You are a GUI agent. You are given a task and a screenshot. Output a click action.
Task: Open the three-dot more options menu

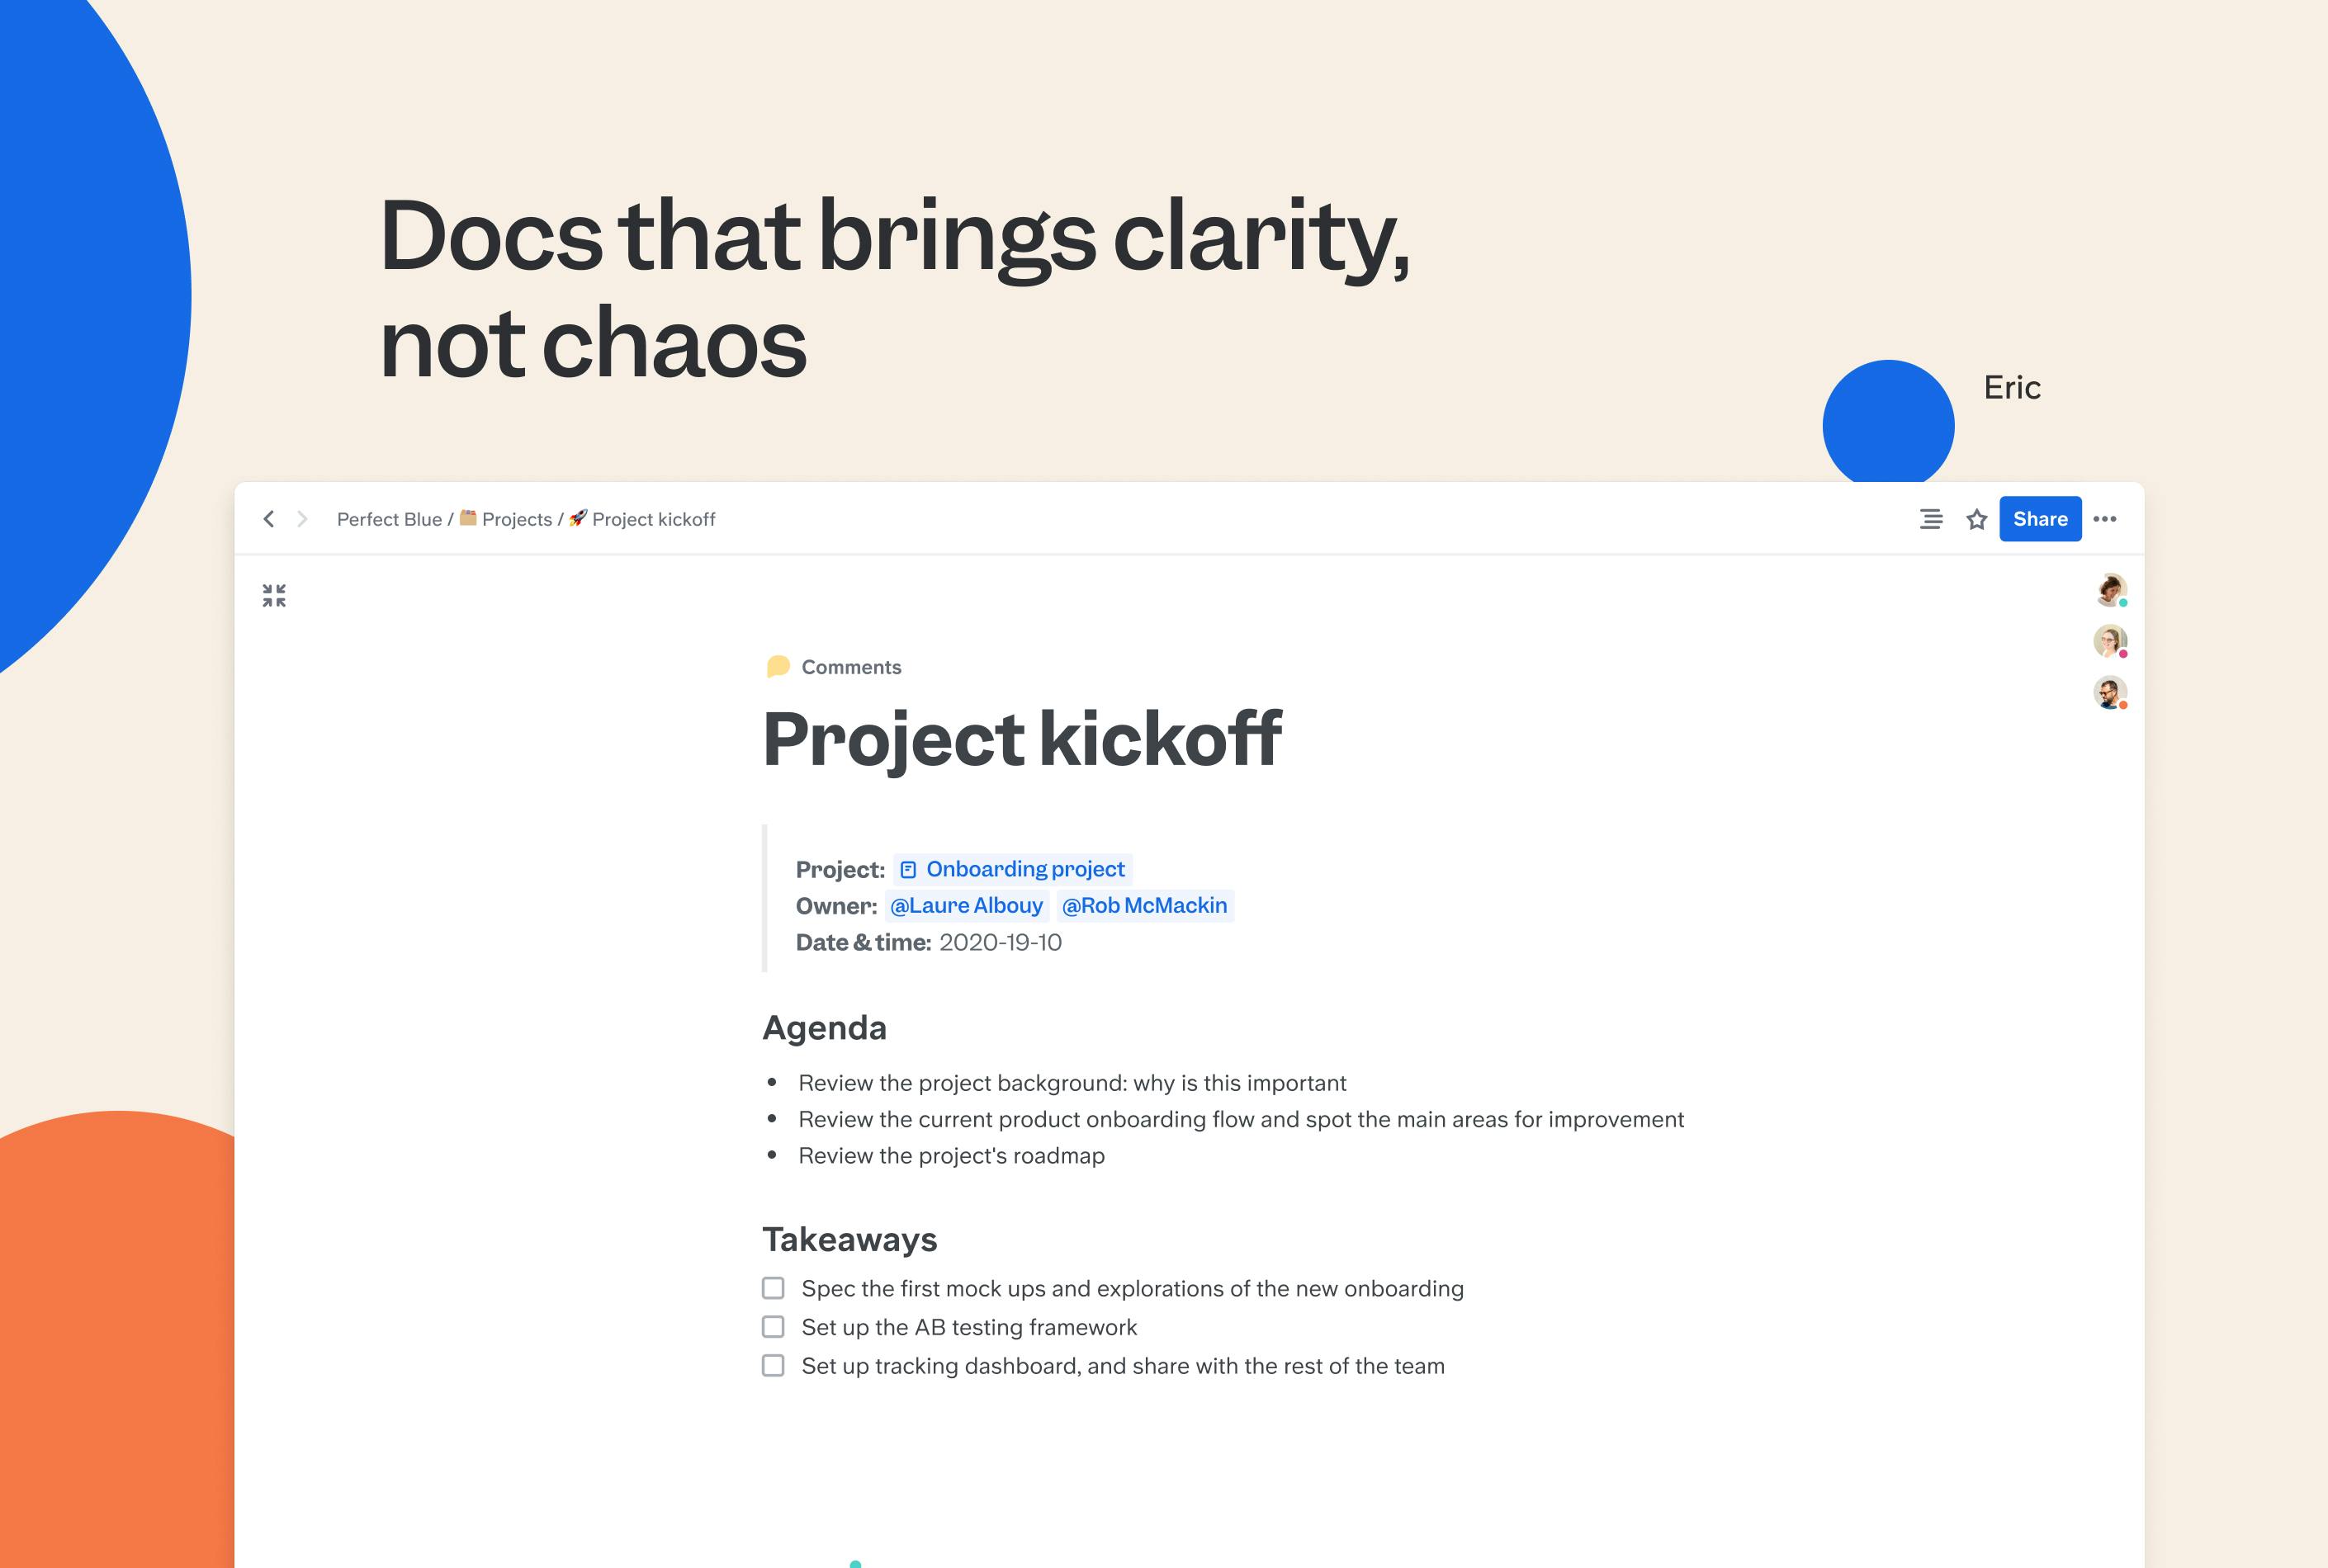pyautogui.click(x=2105, y=519)
